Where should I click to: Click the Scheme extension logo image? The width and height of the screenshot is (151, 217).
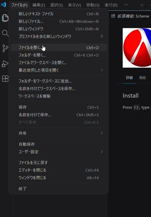(x=137, y=48)
